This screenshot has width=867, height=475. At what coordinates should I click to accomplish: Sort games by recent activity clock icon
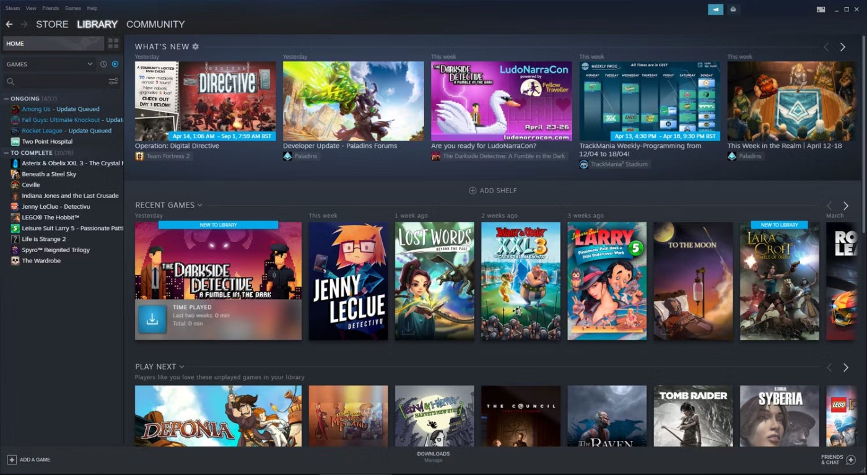(103, 64)
